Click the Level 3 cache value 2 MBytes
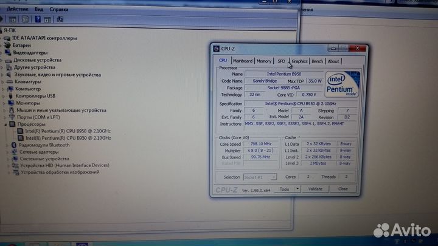Screen dimensions: 438x246 coord(318,163)
